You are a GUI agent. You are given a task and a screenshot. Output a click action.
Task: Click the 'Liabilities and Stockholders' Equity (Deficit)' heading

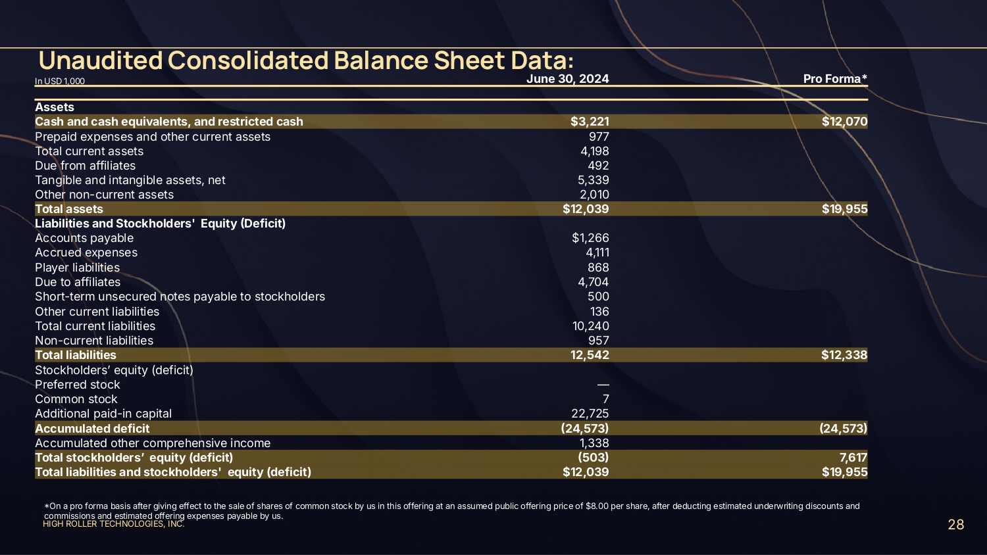tap(161, 224)
